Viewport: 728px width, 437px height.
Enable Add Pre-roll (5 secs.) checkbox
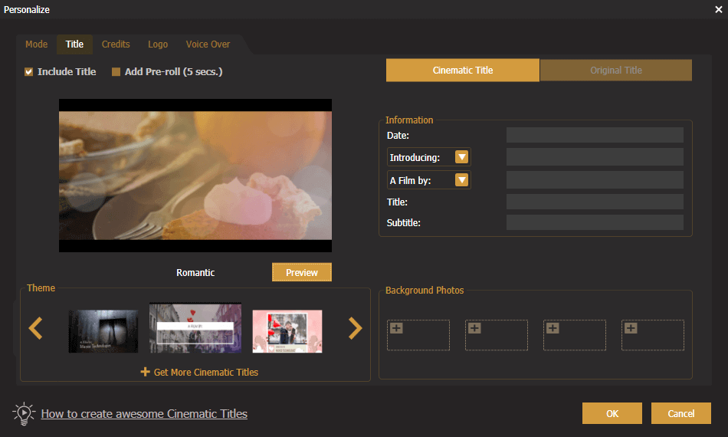(x=116, y=72)
